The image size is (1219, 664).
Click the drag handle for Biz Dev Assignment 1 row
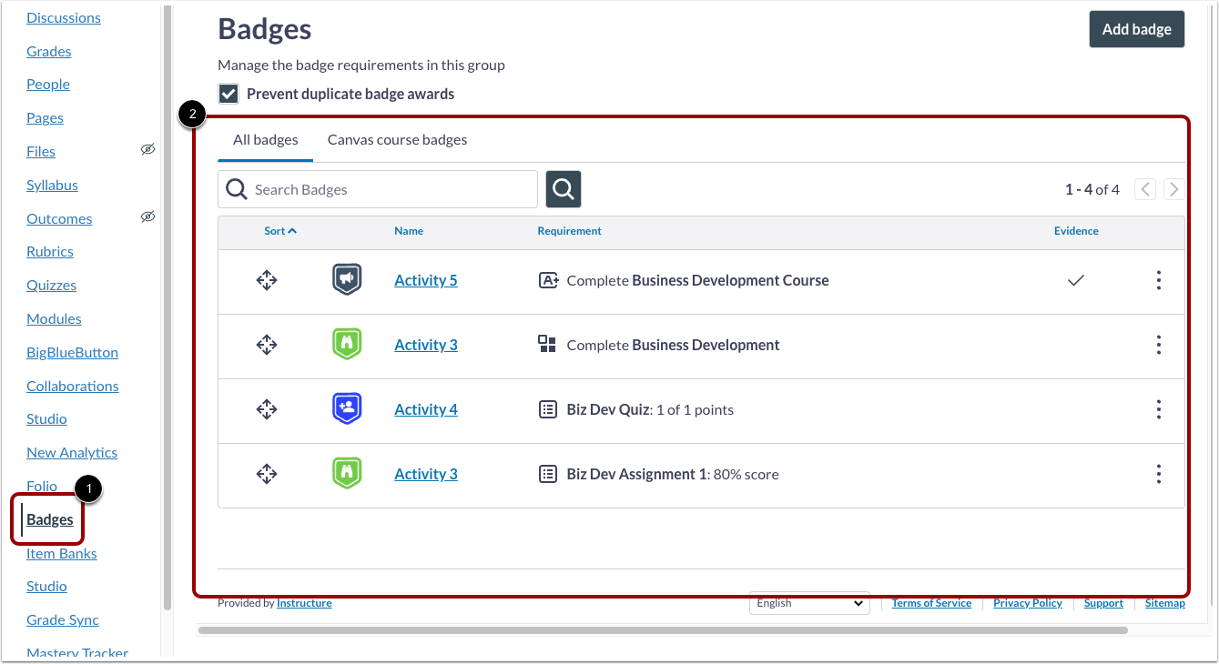pos(266,474)
